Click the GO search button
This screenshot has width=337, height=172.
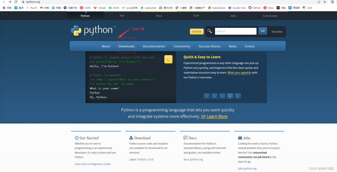click(263, 31)
